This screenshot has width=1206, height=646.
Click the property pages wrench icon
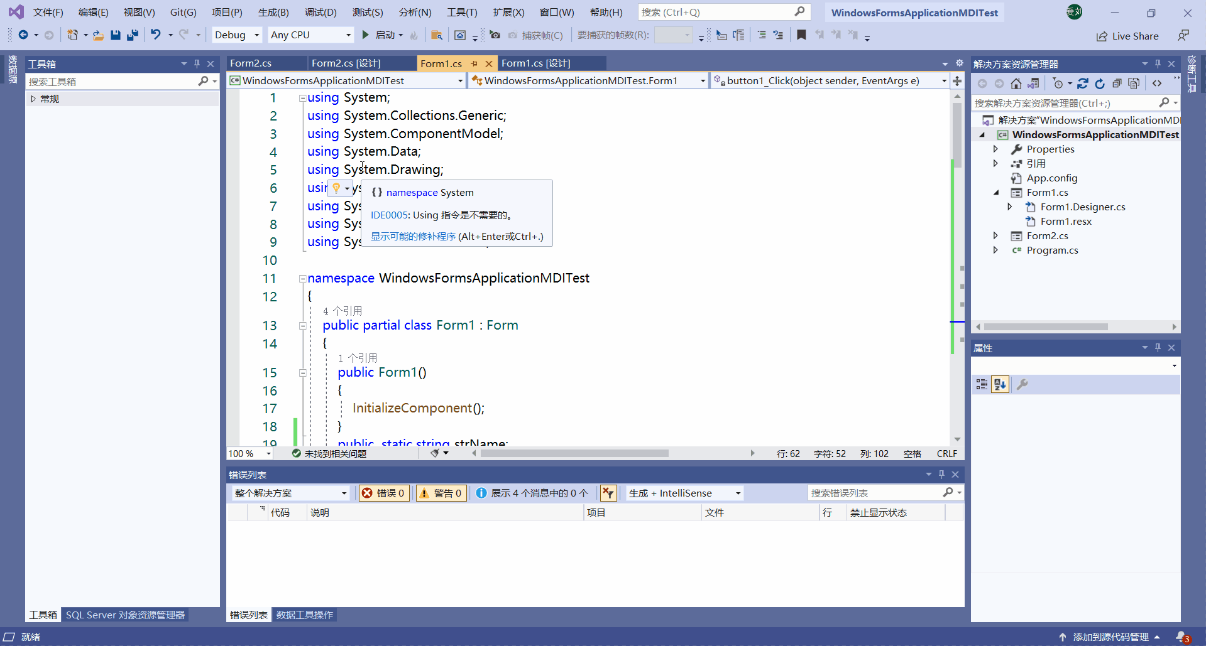(1022, 384)
